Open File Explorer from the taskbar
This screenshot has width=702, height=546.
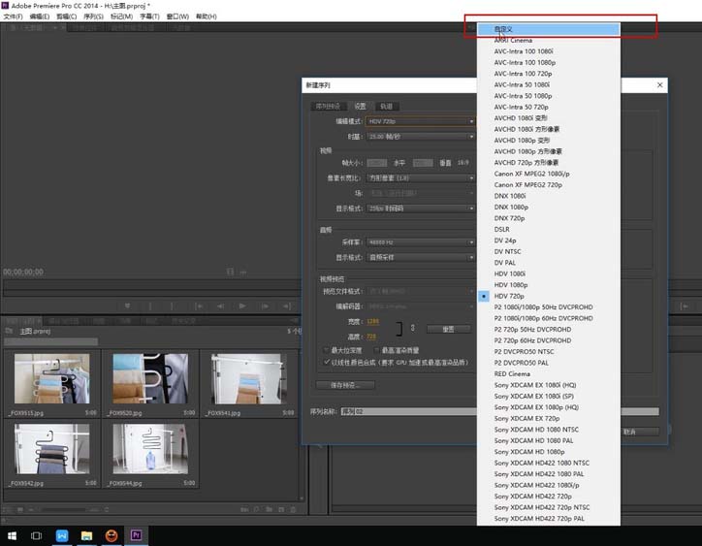tap(86, 535)
